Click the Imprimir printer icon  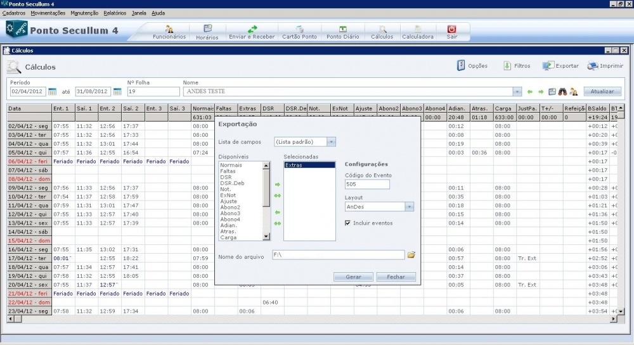(605, 65)
